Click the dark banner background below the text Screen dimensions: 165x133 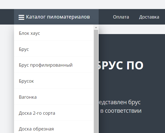(130, 124)
